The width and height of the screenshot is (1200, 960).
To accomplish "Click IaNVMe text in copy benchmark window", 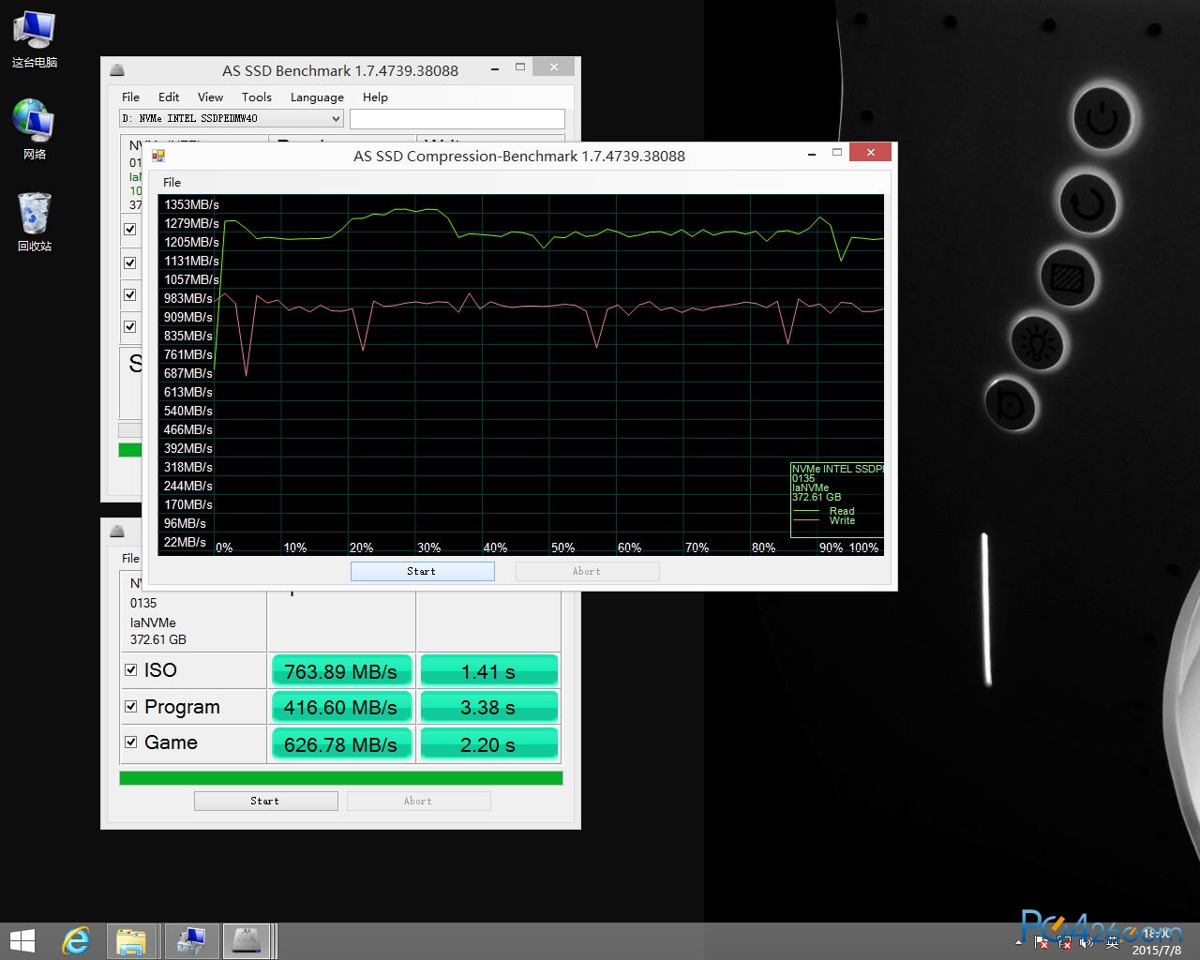I will coord(153,622).
